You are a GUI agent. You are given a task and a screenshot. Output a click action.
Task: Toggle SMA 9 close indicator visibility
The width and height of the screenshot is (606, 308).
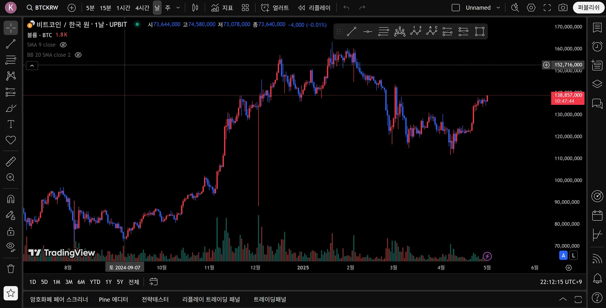(x=63, y=45)
